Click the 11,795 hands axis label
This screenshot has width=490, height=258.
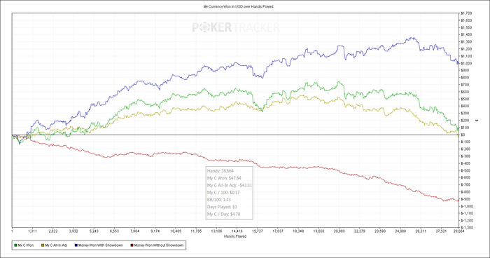click(x=196, y=231)
